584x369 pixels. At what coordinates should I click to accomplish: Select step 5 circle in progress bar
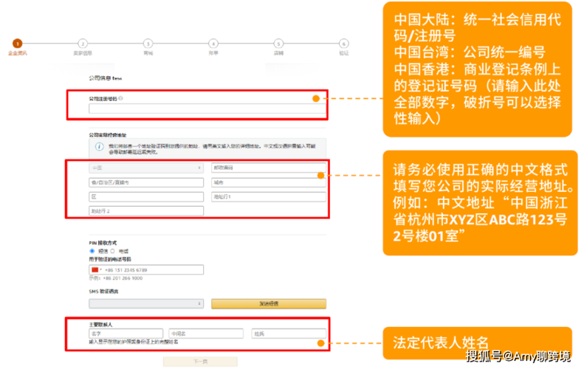[278, 44]
